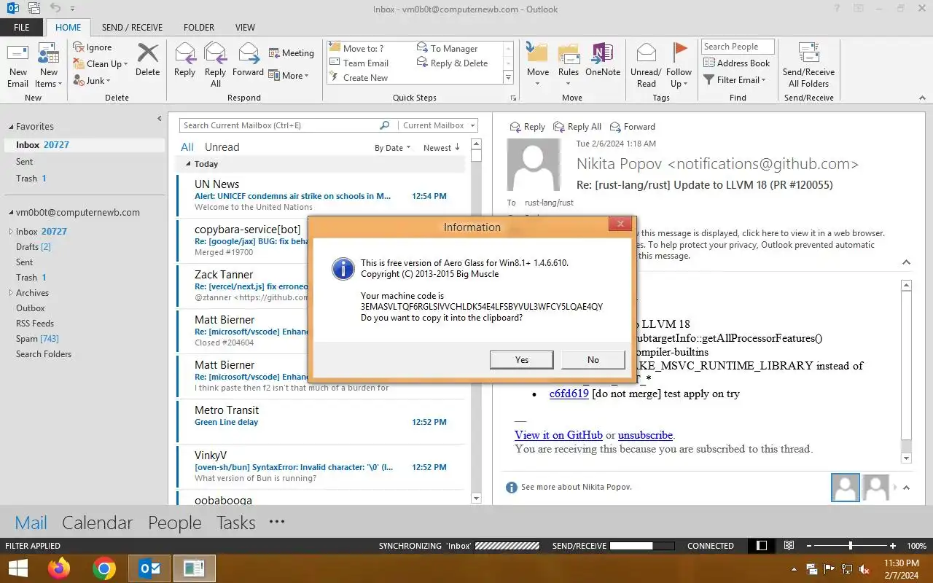933x583 pixels.
Task: Open the FILE tab
Action: [22, 28]
